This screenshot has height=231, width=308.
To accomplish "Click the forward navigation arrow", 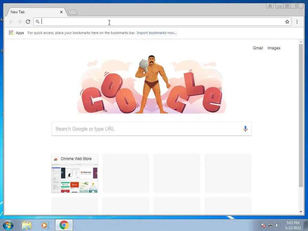I will pyautogui.click(x=19, y=22).
